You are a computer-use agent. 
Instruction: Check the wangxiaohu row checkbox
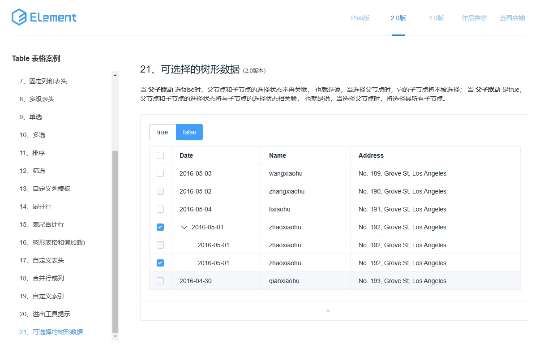[x=160, y=173]
